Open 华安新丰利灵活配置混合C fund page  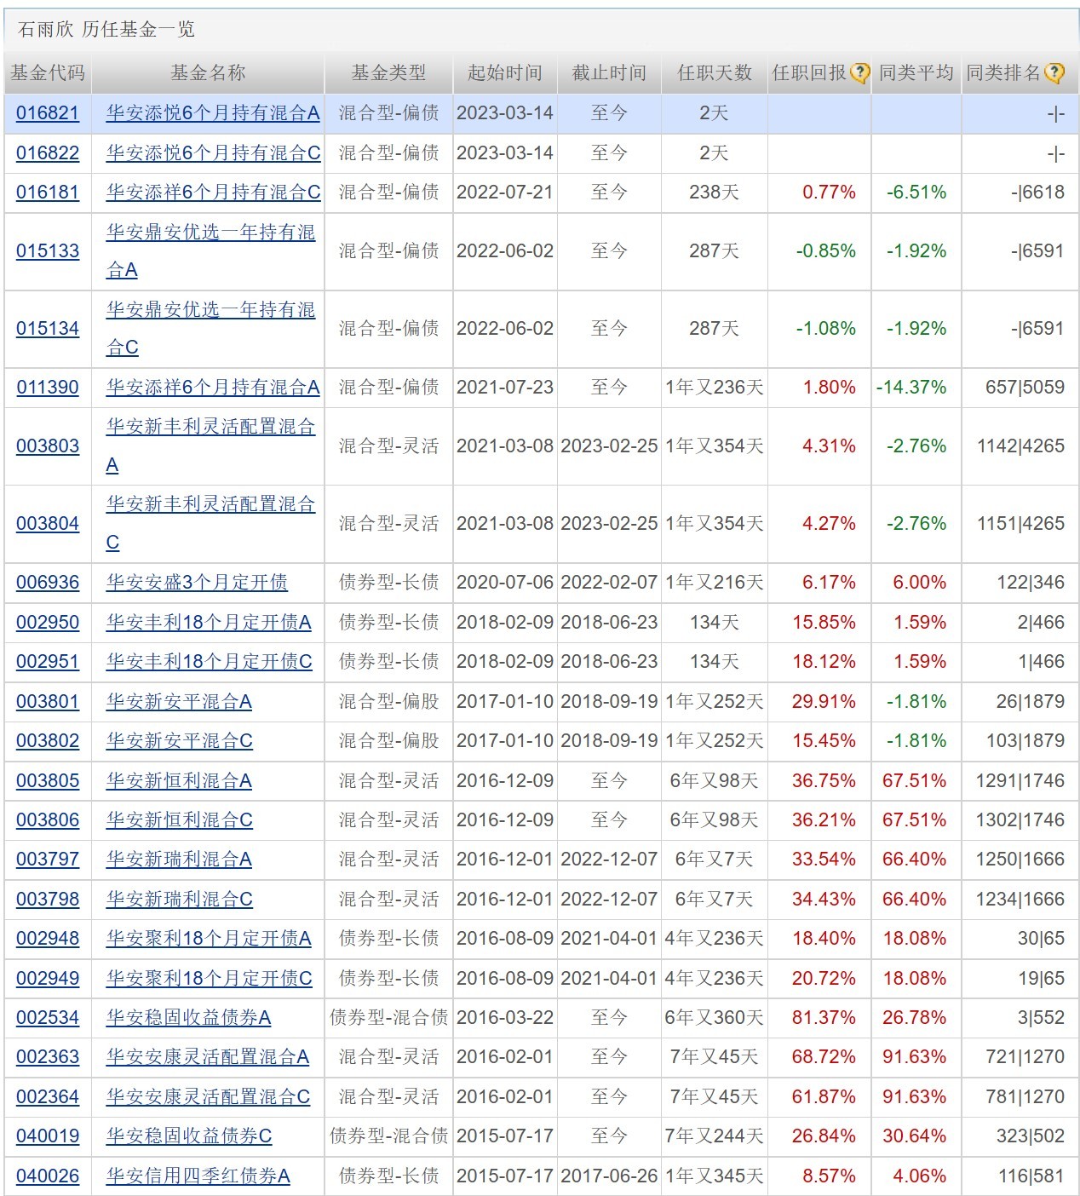tap(210, 524)
